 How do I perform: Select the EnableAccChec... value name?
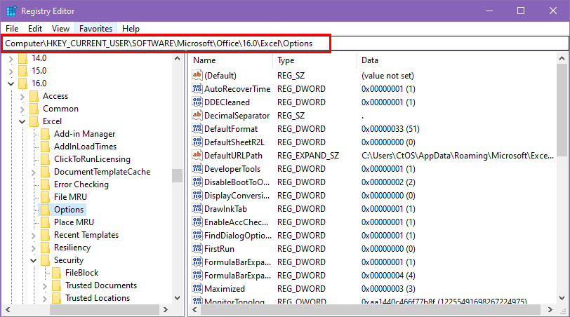point(236,222)
